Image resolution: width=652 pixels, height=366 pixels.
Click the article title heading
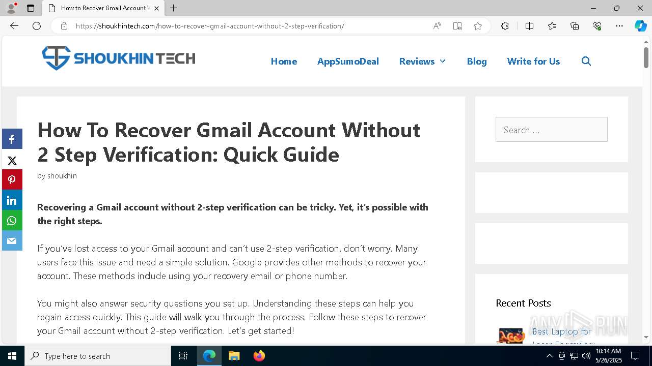coord(229,142)
